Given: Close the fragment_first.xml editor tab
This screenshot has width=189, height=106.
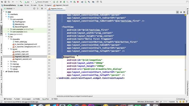Looking at the screenshot, I should point(64,9).
